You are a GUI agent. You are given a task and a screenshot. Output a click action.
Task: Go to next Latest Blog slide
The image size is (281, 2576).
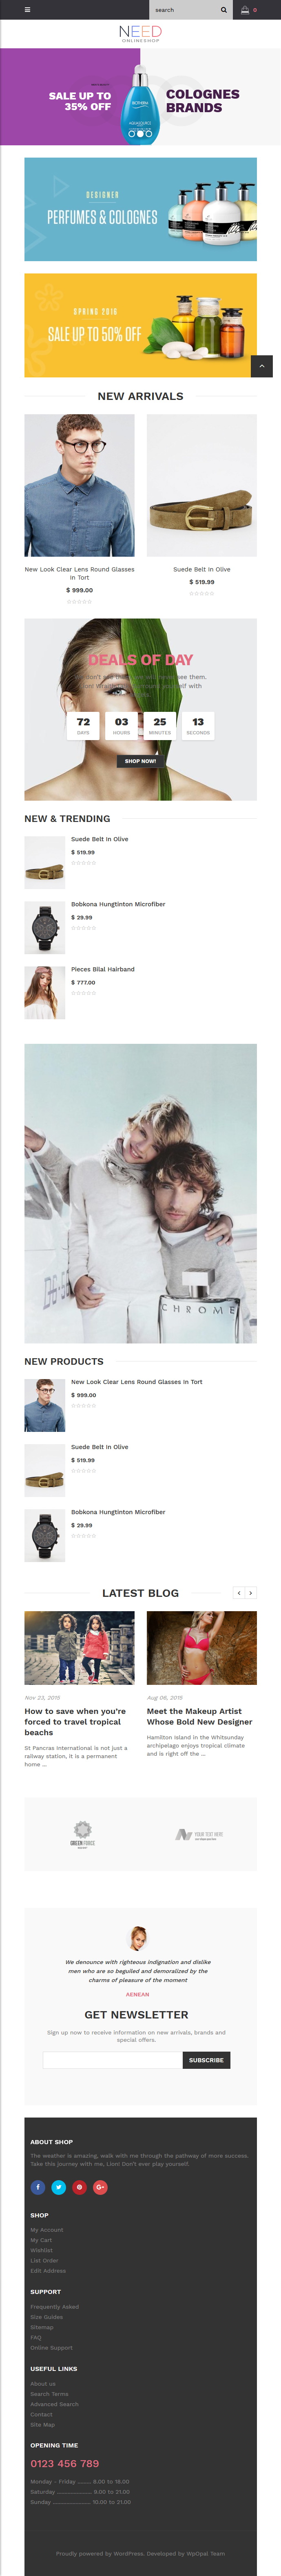(251, 1593)
